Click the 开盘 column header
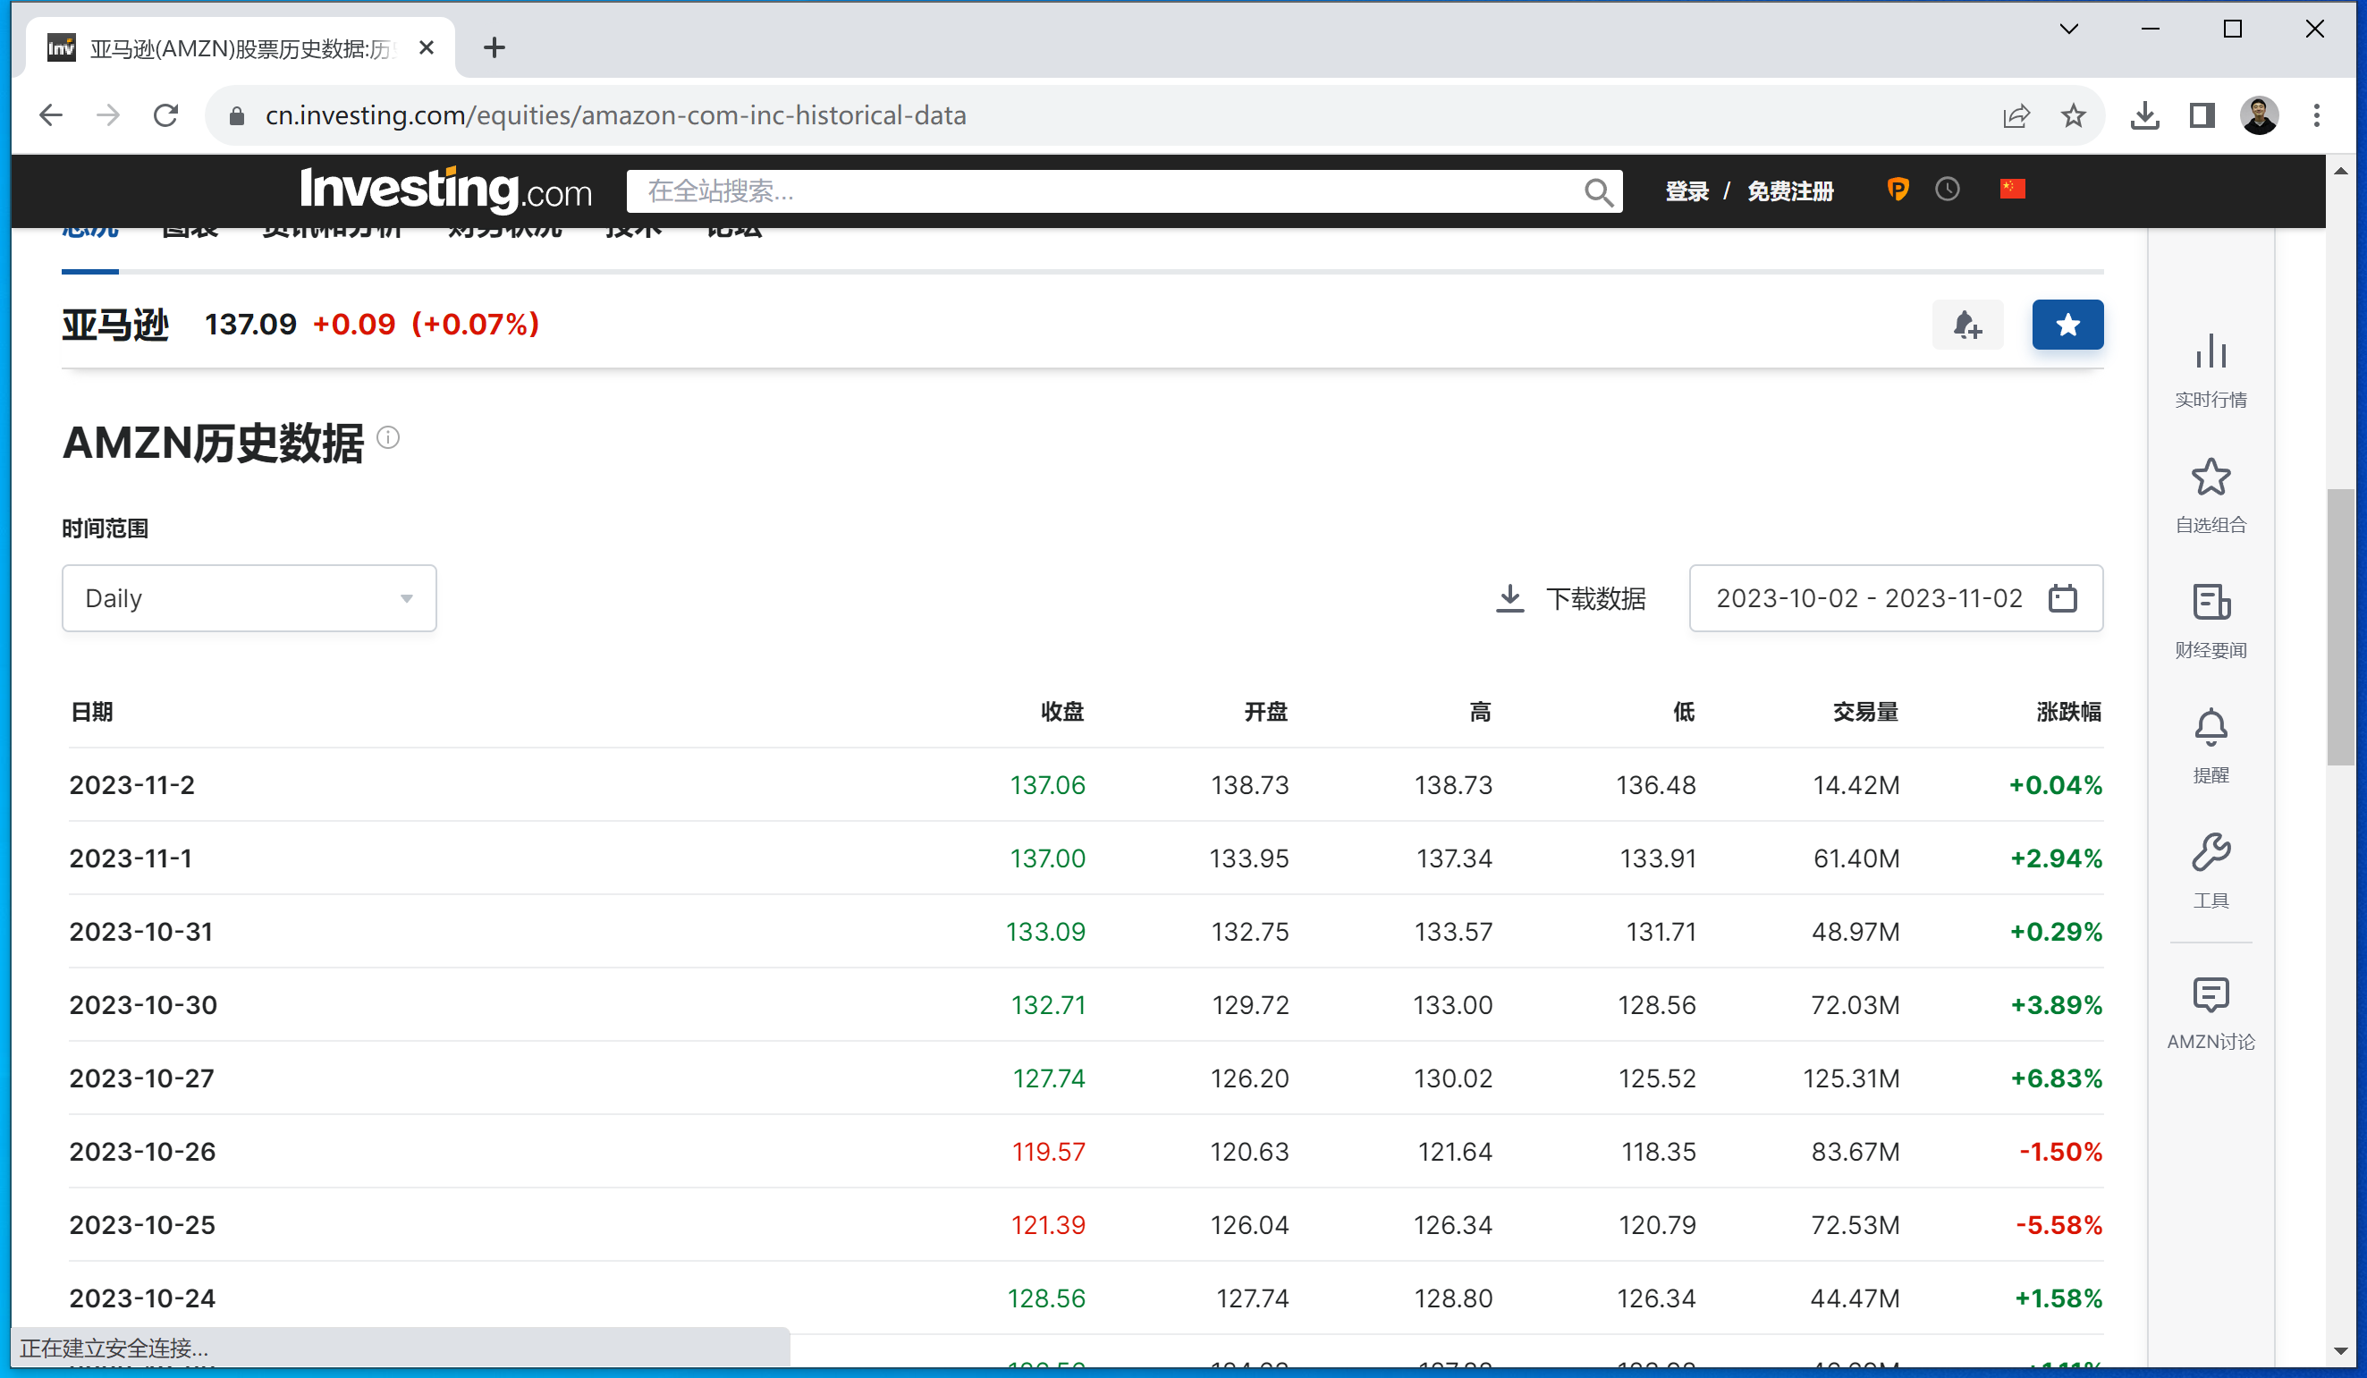Image resolution: width=2367 pixels, height=1378 pixels. 1266,711
